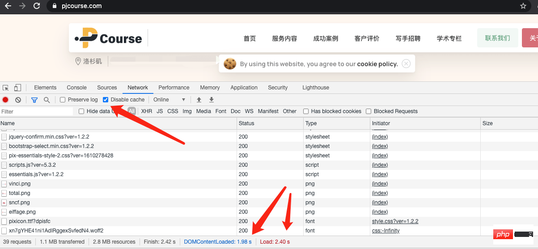538x249 pixels.
Task: Toggle the network filter funnel icon
Action: point(34,100)
